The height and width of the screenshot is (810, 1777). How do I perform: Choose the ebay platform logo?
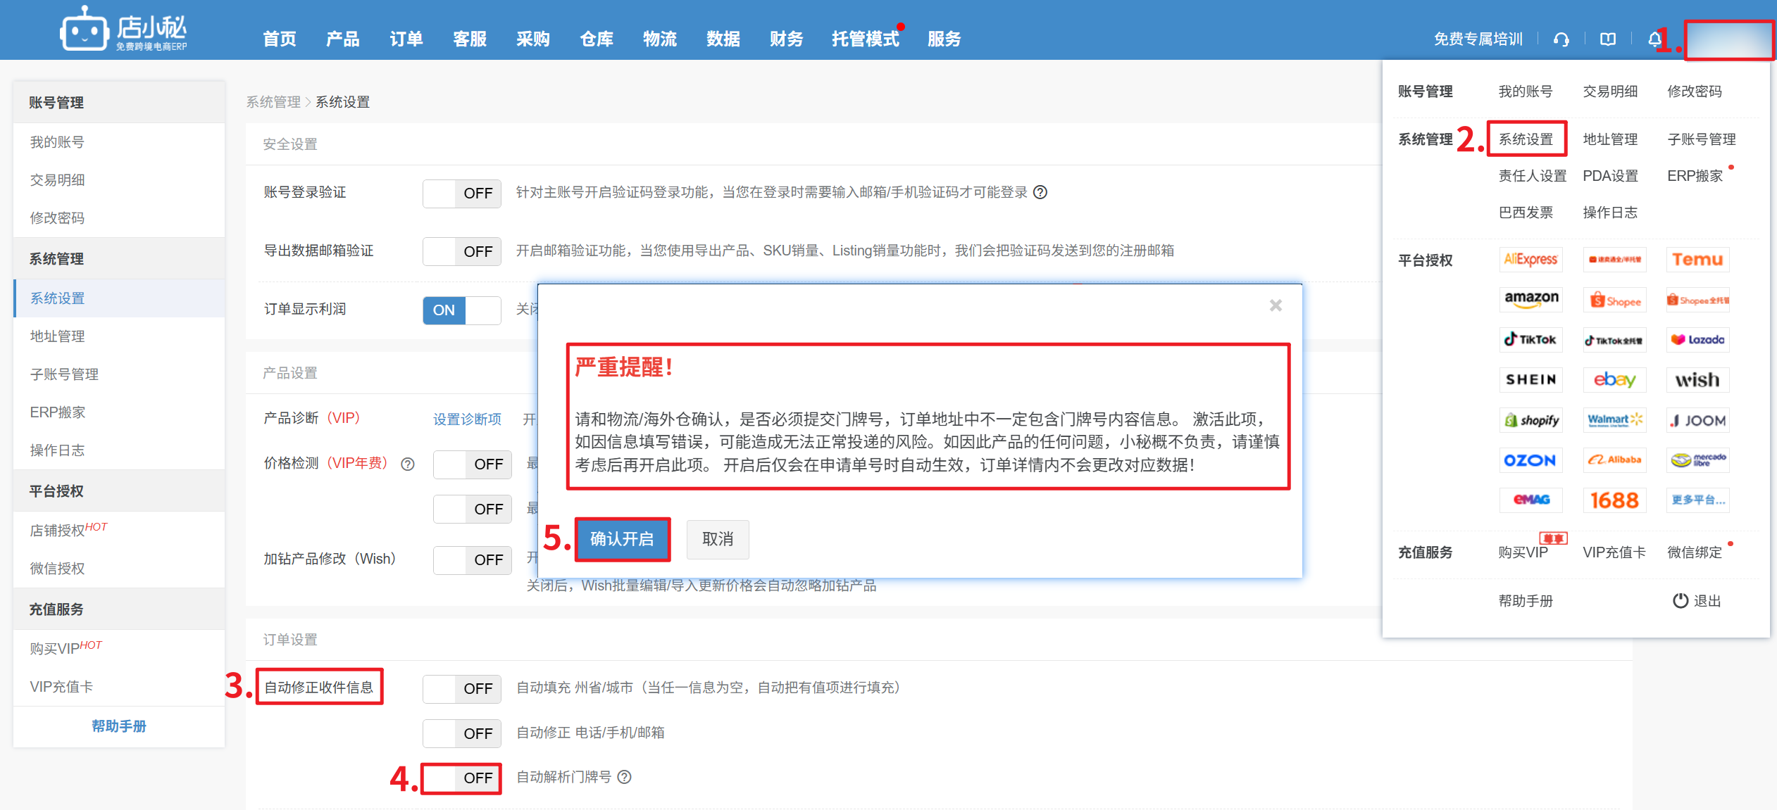[1614, 380]
